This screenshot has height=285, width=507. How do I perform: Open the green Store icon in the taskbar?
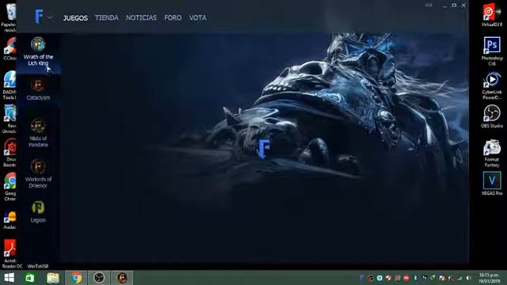pyautogui.click(x=30, y=278)
